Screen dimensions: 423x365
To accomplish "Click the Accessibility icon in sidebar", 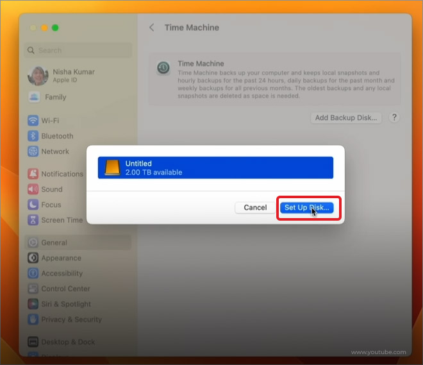I will coord(33,273).
